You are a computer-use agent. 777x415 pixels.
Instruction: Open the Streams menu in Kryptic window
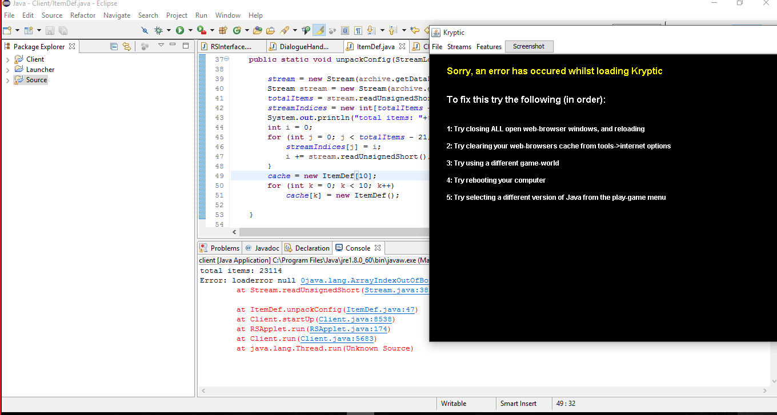click(x=459, y=47)
